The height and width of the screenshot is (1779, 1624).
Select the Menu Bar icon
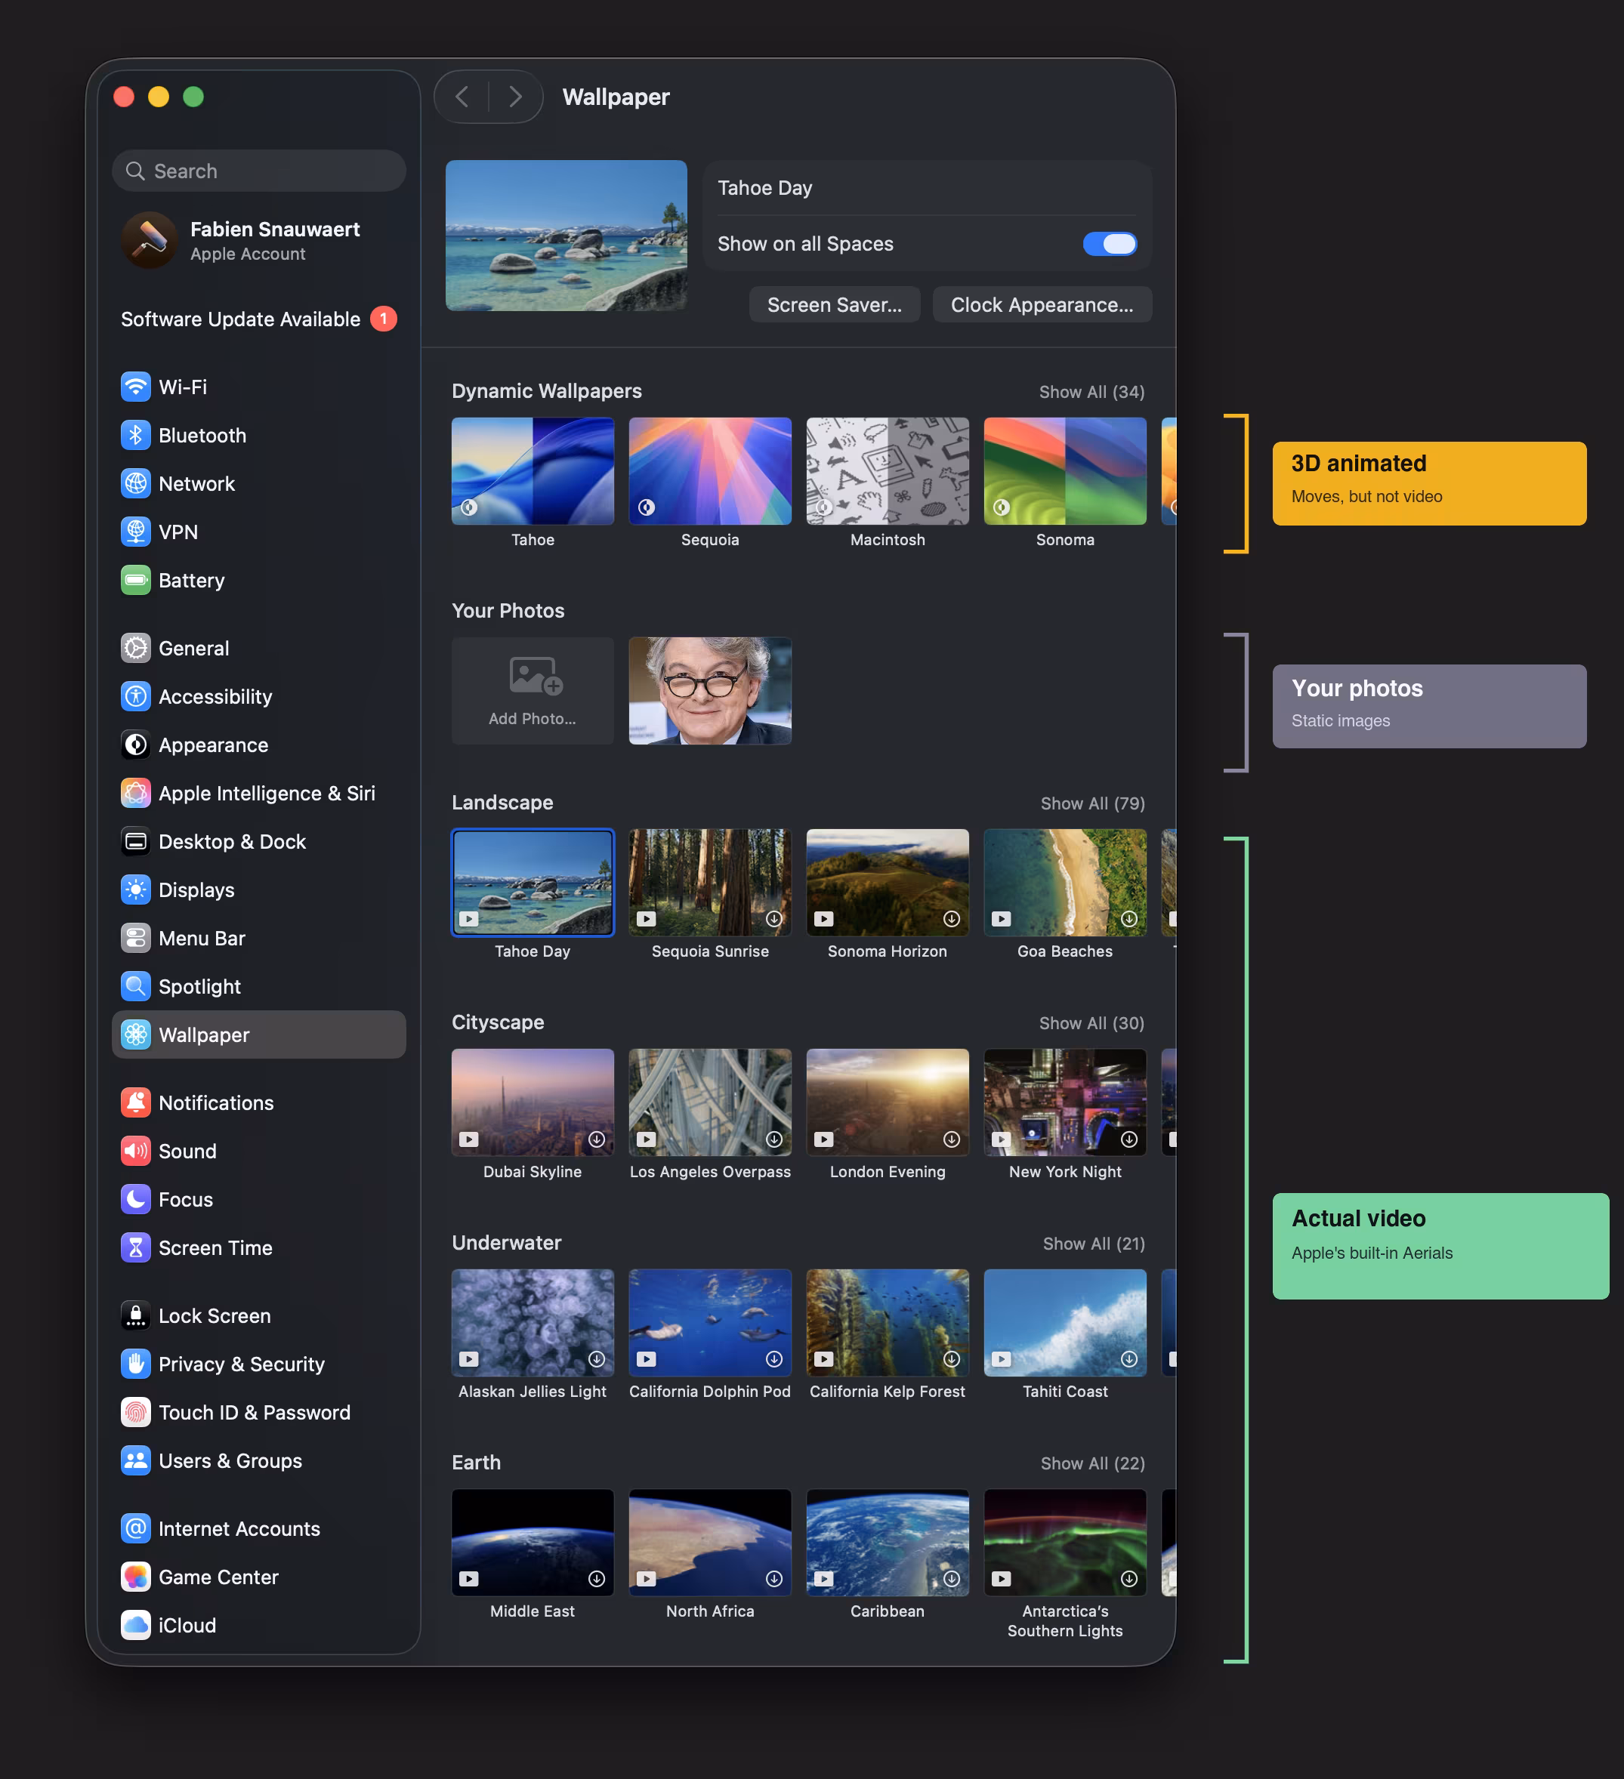(135, 939)
